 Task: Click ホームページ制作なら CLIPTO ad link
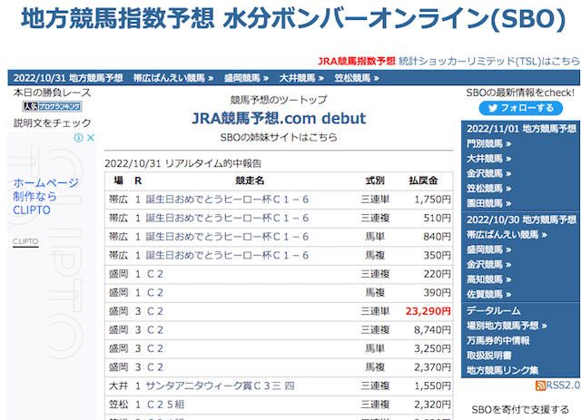[46, 196]
